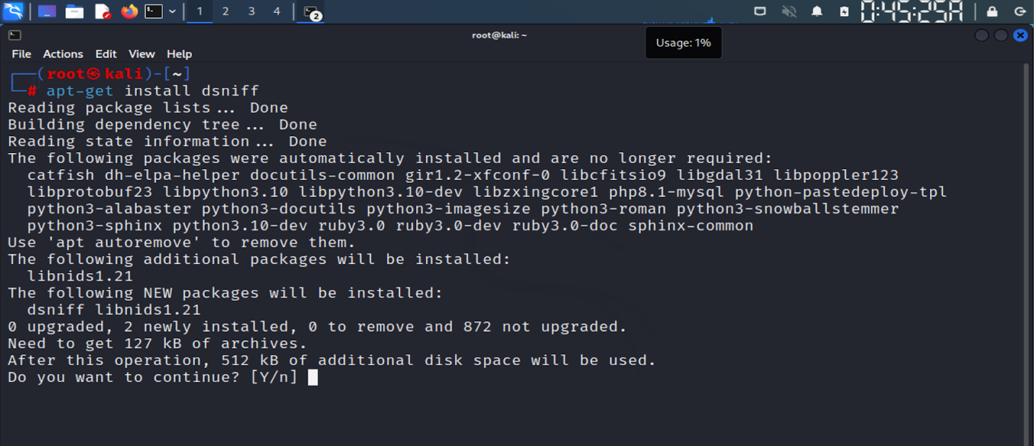Click the 'Need to get 127 kB' line

pyautogui.click(x=157, y=343)
